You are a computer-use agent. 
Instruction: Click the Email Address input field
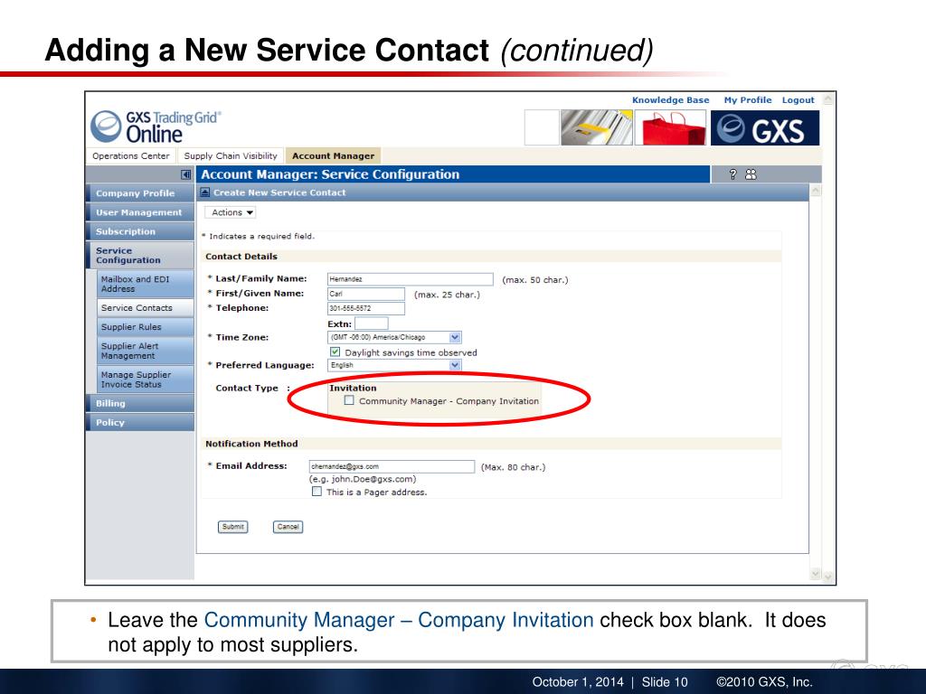pos(392,466)
